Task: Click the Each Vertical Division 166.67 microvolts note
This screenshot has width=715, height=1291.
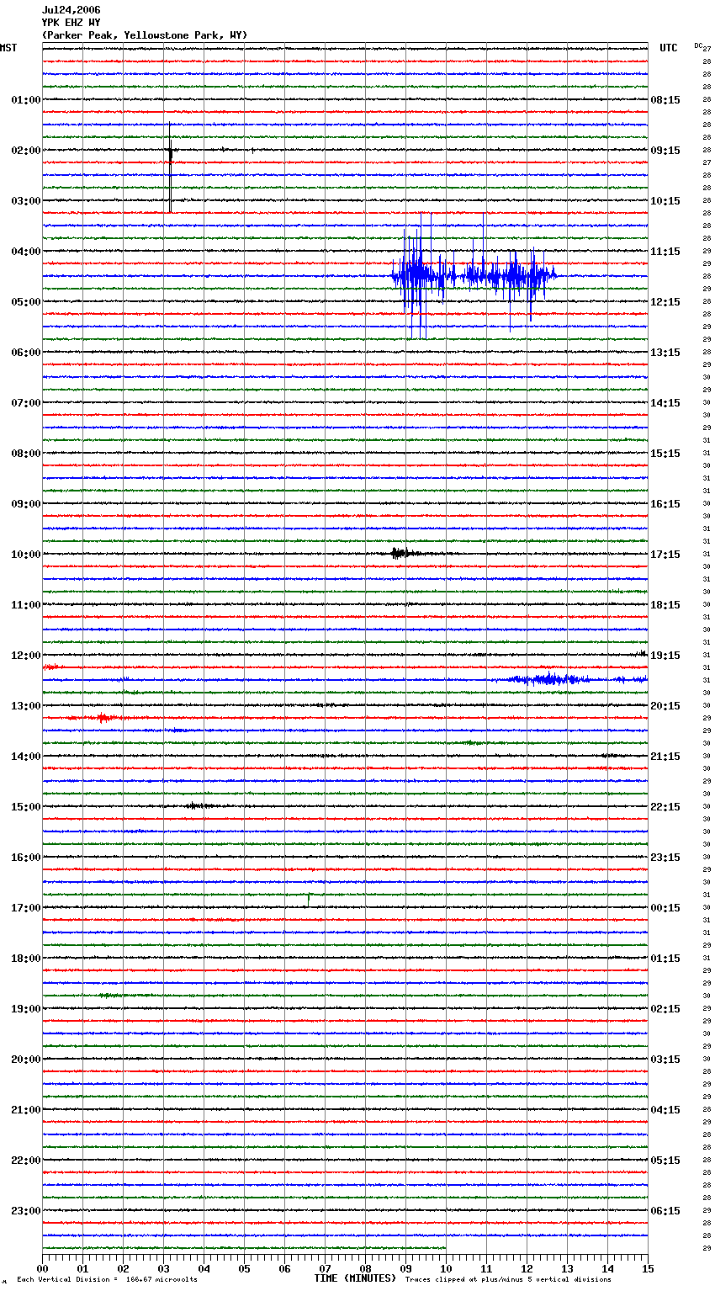Action: (x=107, y=1280)
